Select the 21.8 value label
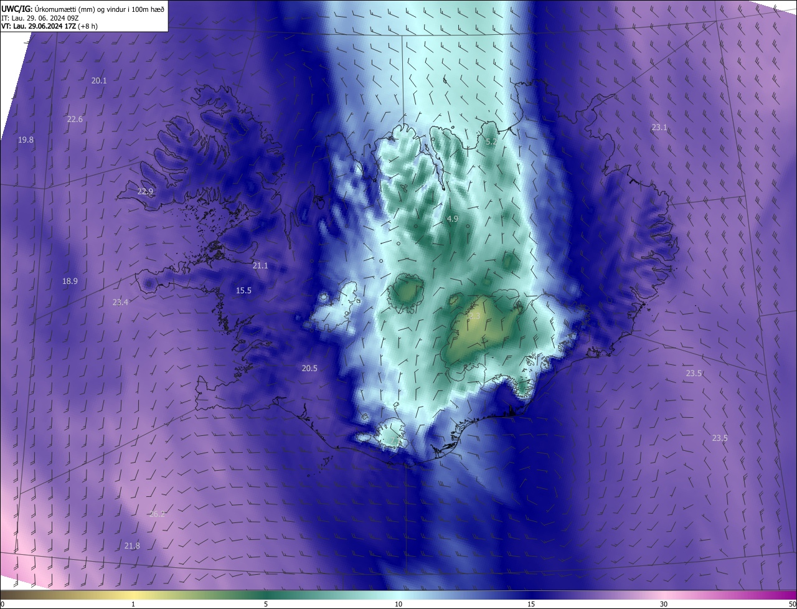This screenshot has height=609, width=797. tap(132, 546)
